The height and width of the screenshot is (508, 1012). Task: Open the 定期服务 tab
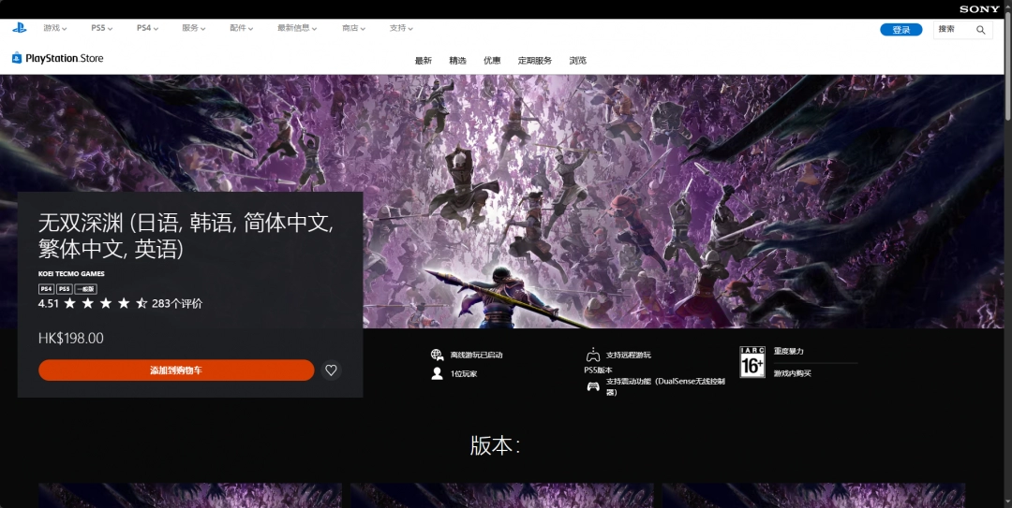tap(535, 61)
